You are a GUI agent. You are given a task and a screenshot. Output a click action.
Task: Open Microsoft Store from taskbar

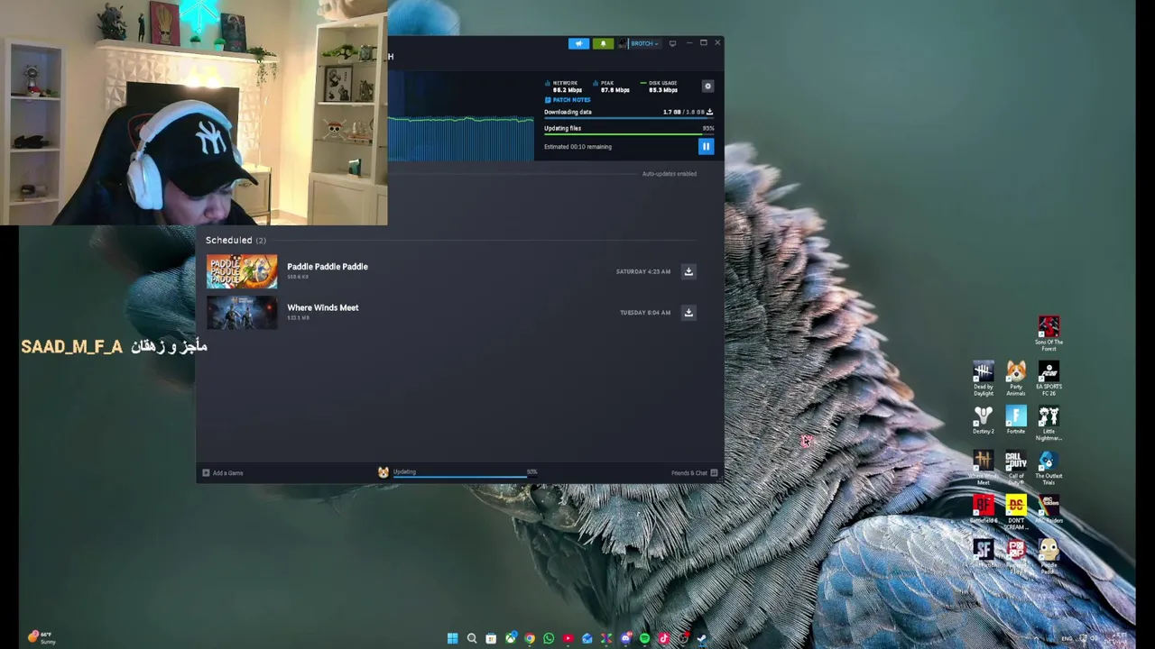(491, 638)
